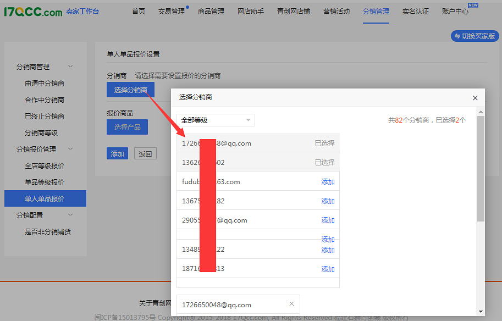Viewport: 502px width, 321px height.
Task: Switch to the 商品管理 menu
Action: (211, 10)
